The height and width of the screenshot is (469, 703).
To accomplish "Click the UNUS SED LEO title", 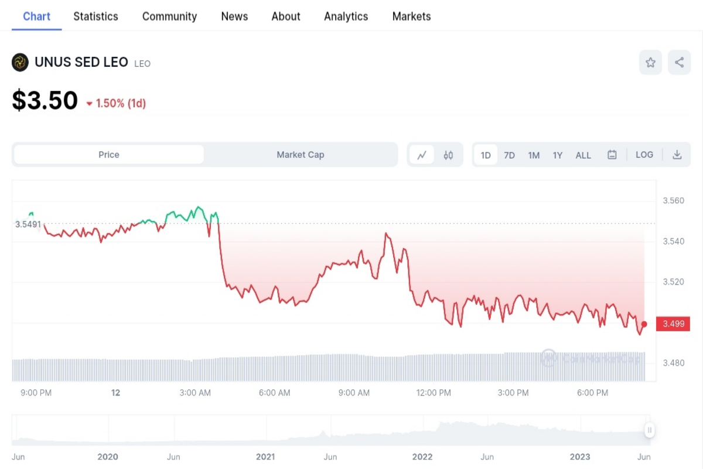I will click(81, 62).
